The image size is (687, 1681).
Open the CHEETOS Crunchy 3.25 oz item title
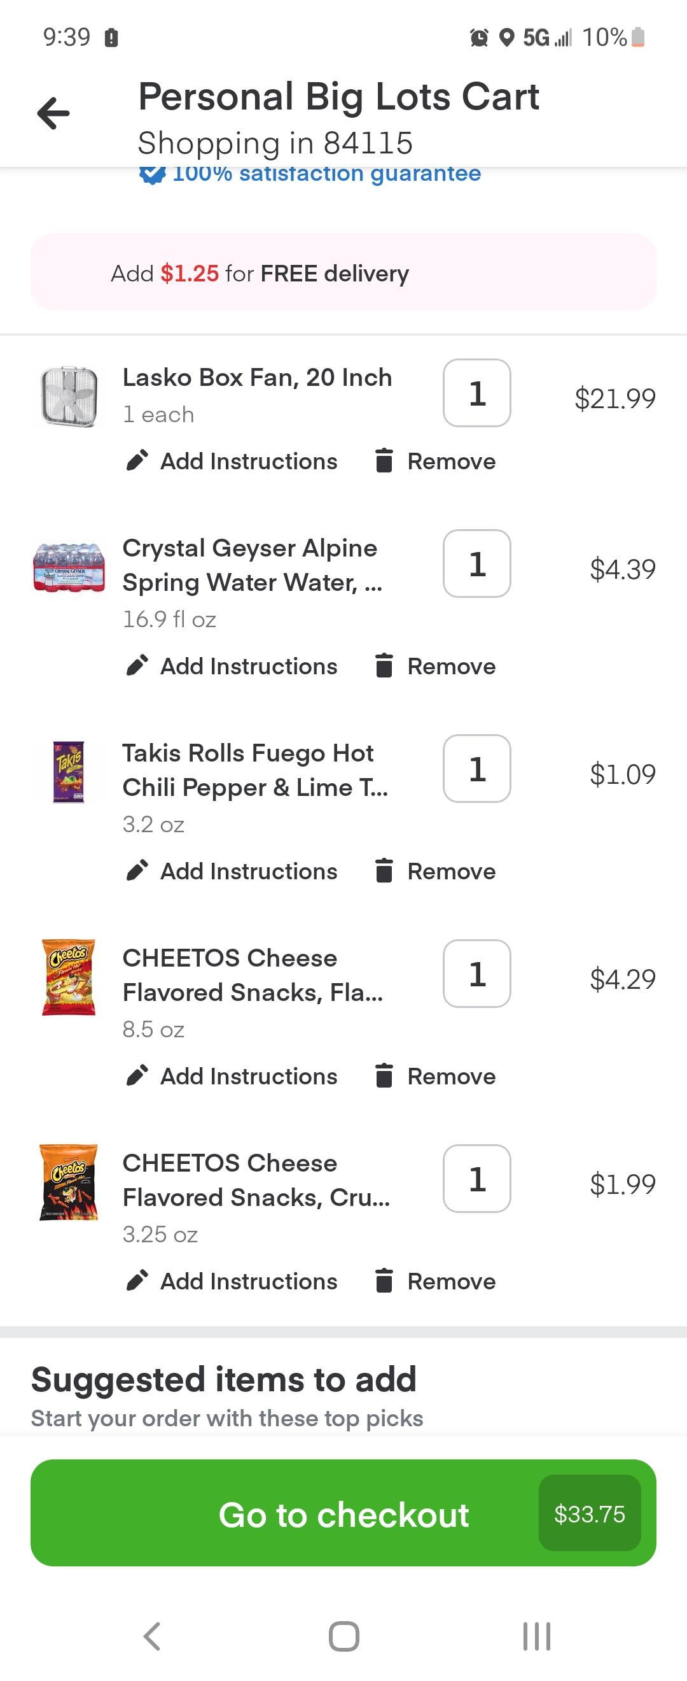(x=256, y=1180)
